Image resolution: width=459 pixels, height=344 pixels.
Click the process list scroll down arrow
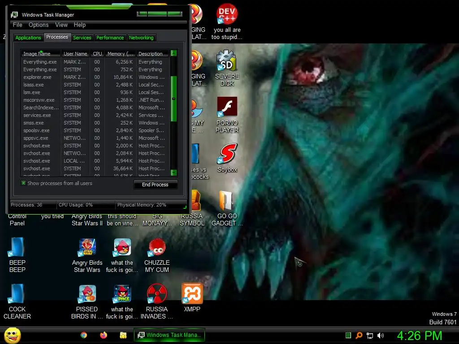(173, 173)
